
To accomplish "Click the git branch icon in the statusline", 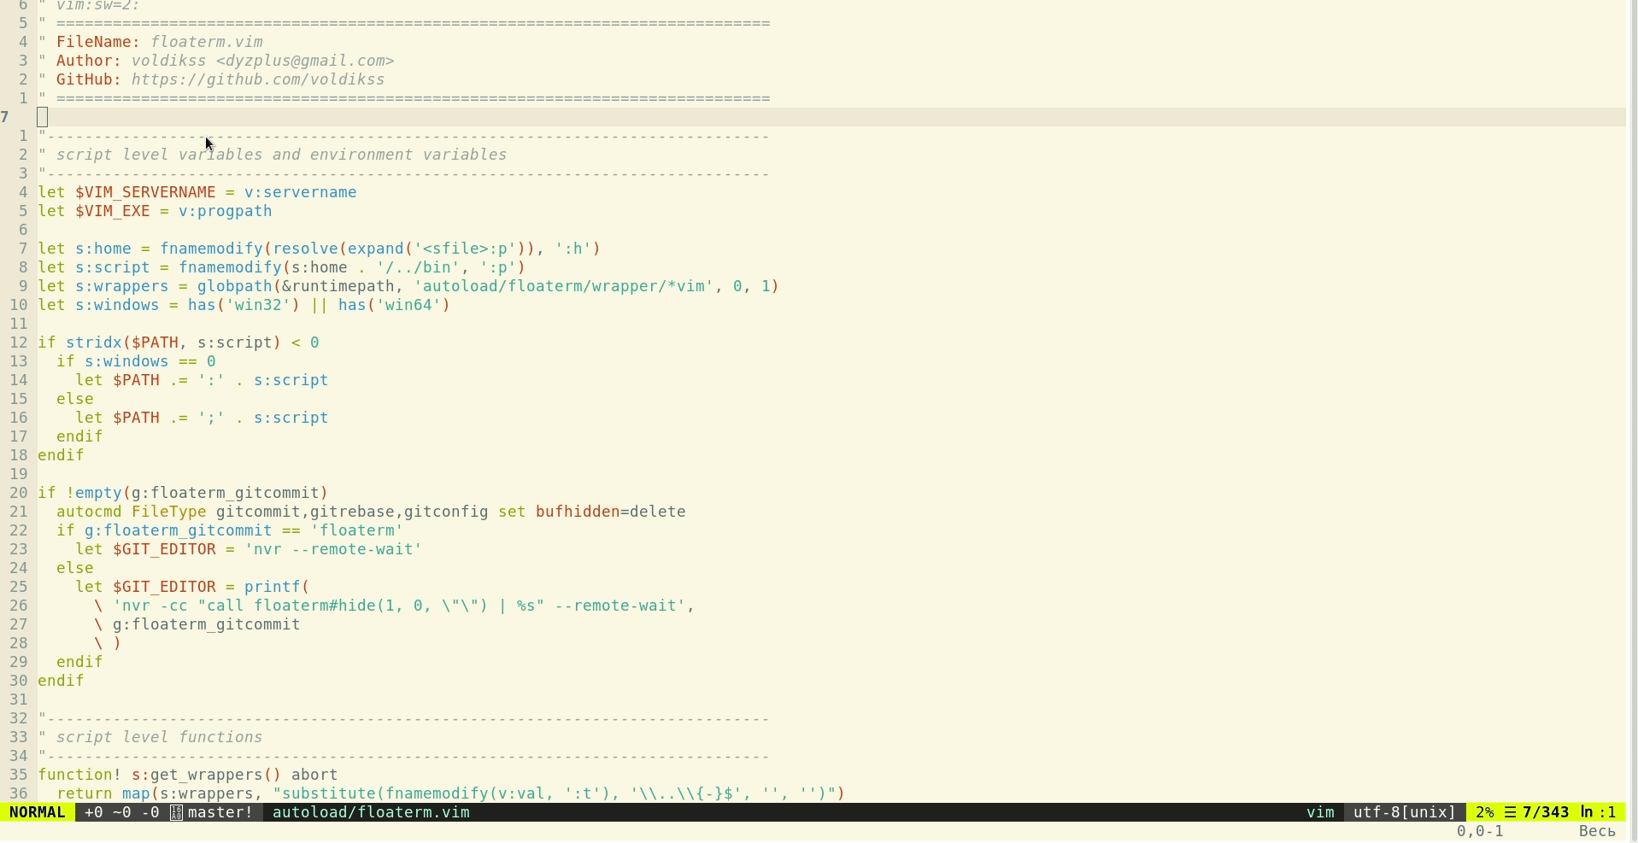I will tap(175, 812).
